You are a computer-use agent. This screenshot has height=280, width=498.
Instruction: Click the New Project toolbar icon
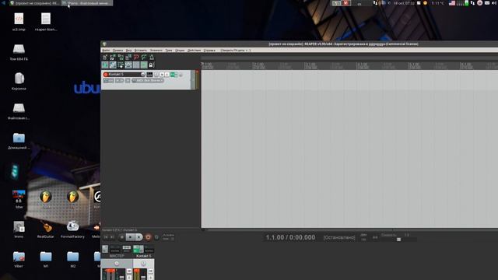click(x=105, y=57)
